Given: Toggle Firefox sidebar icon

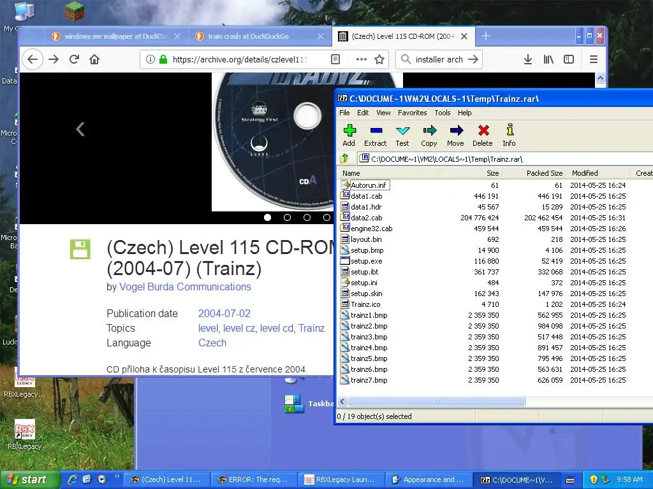Looking at the screenshot, I should (569, 59).
